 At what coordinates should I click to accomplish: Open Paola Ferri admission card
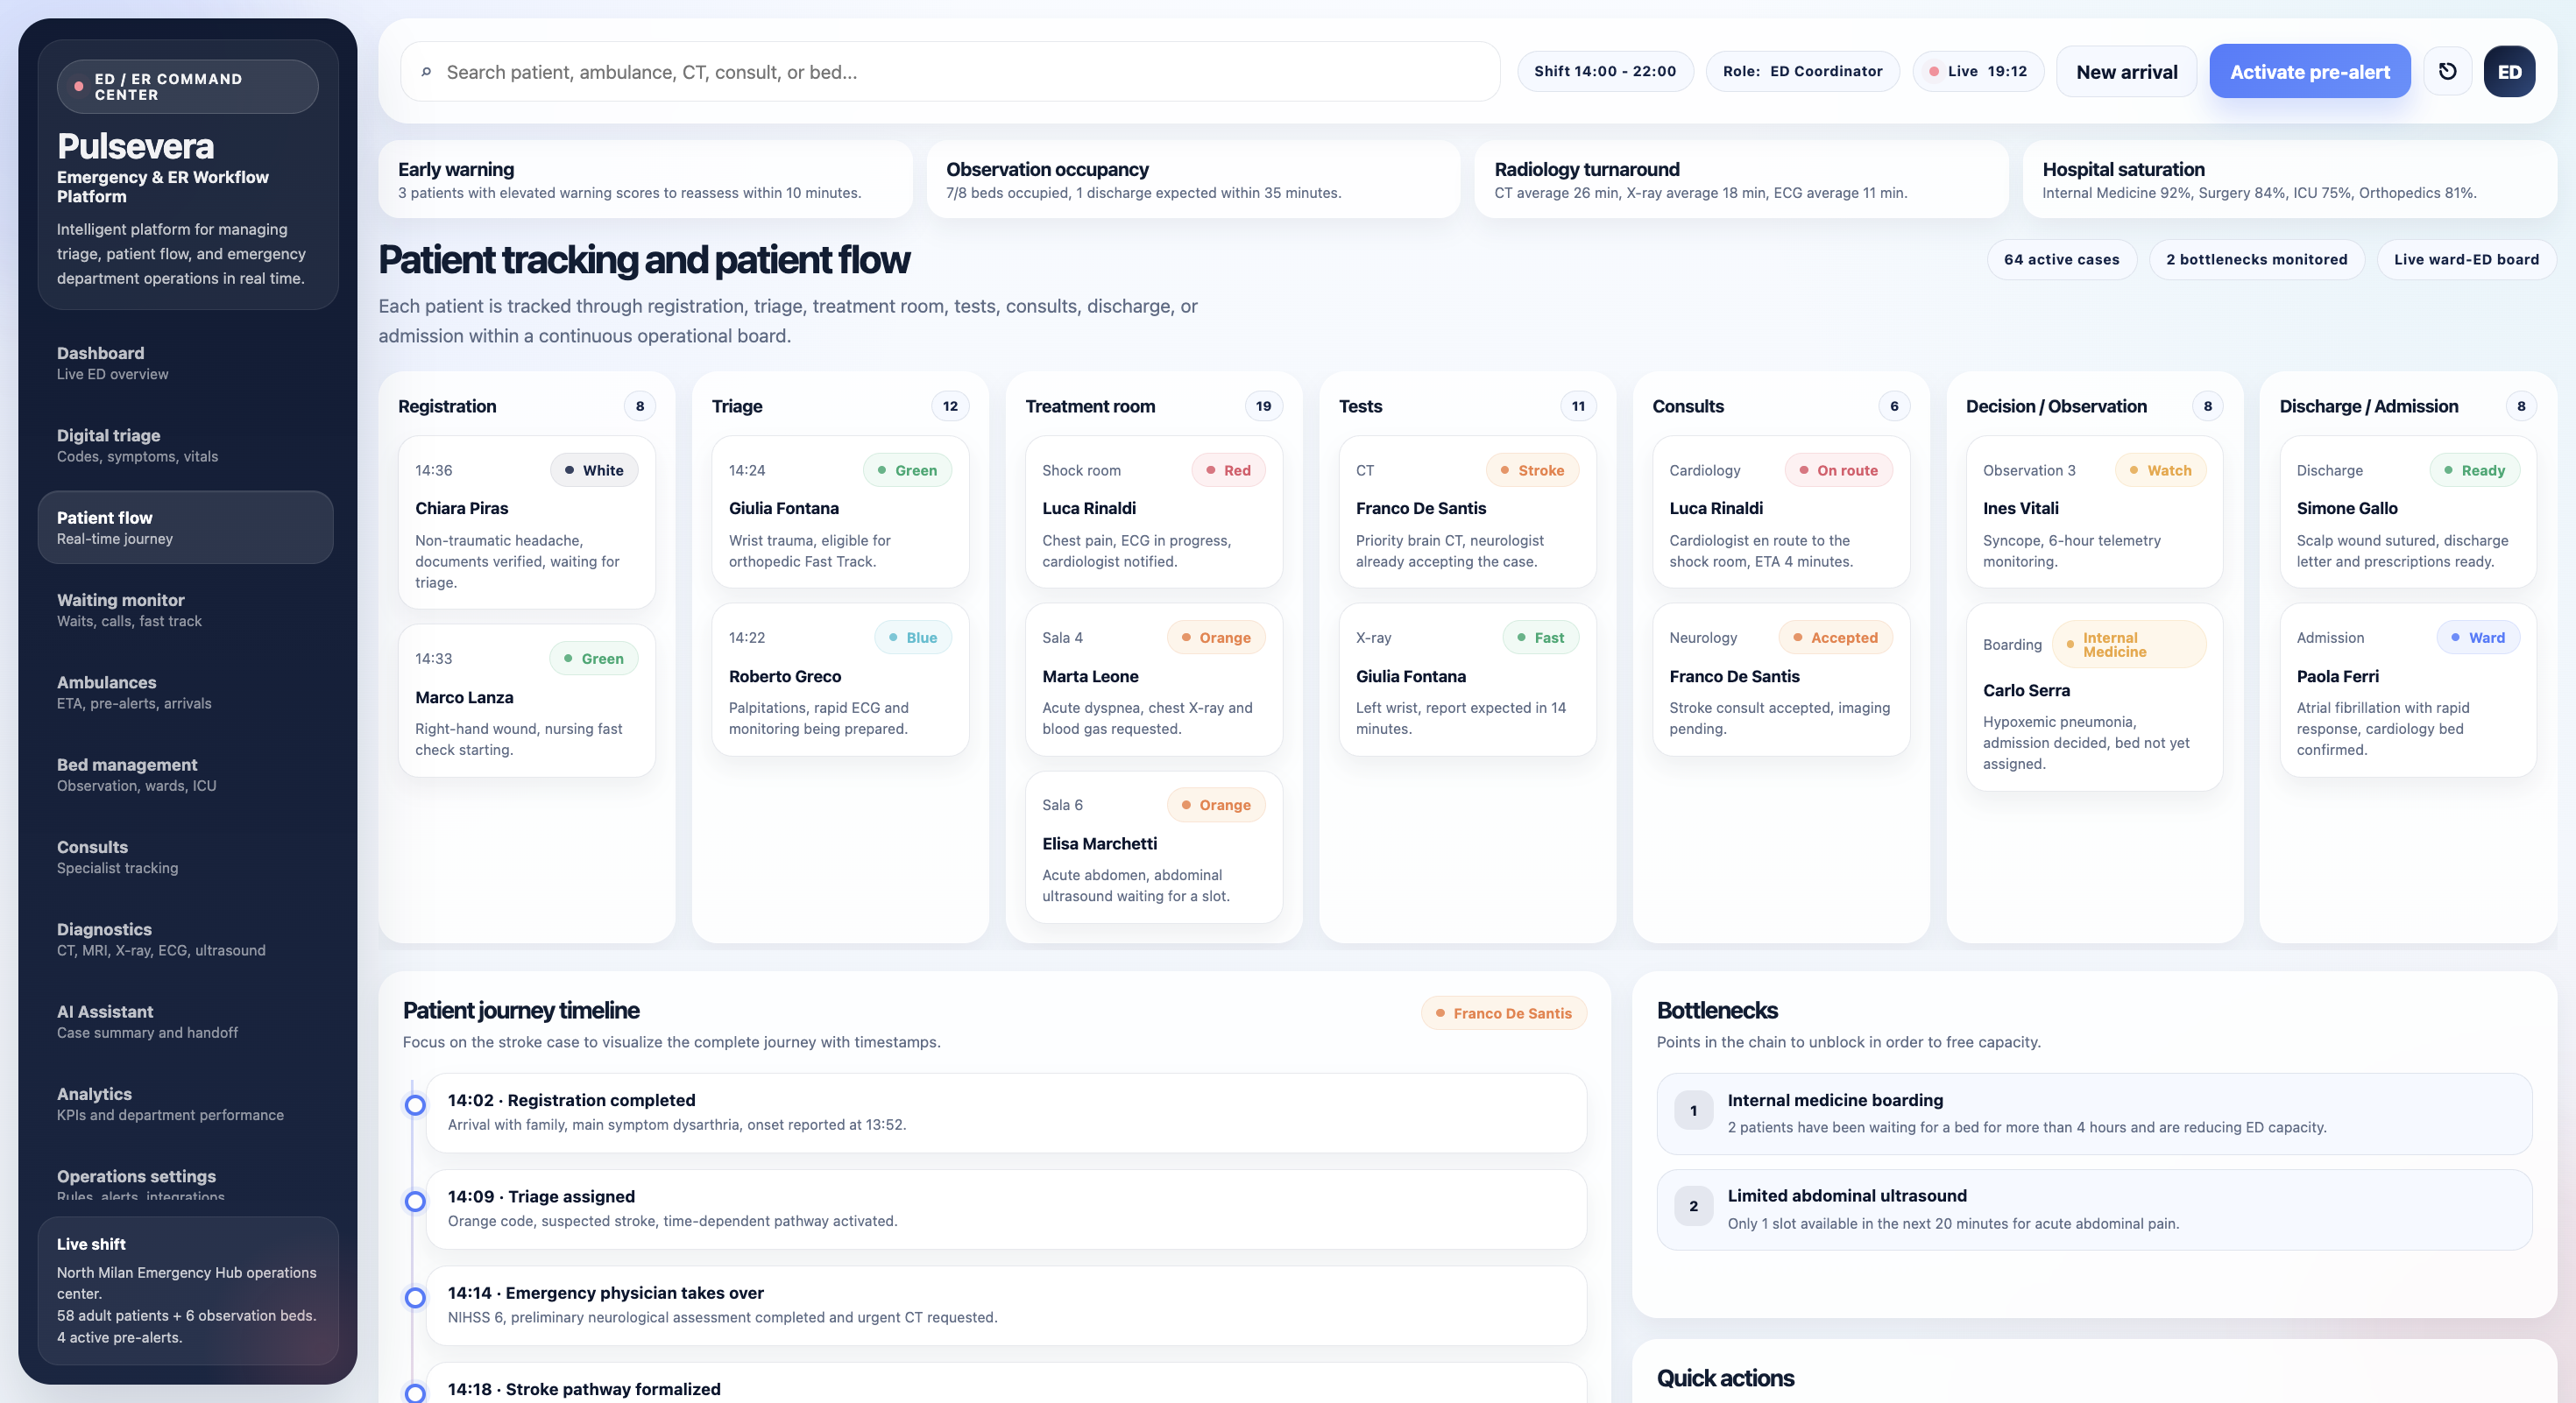[2408, 689]
